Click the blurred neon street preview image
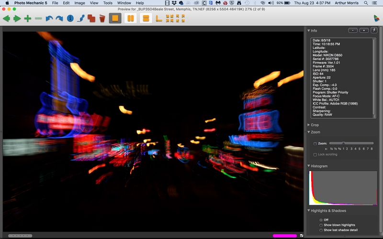383x239 pixels. tap(153, 131)
